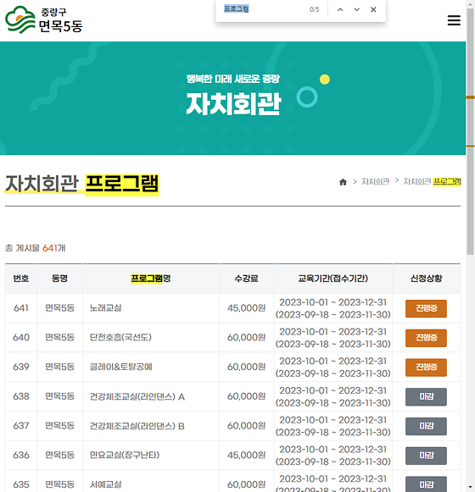This screenshot has width=475, height=492.
Task: Open the 단전호흡(국선도) program
Action: coord(120,337)
